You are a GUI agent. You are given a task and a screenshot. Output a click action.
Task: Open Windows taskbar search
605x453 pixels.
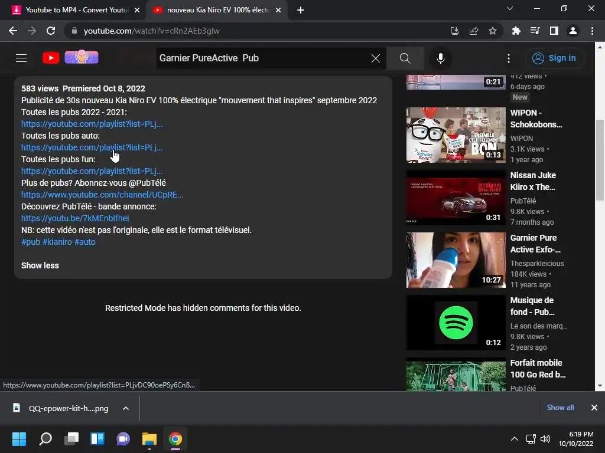click(x=45, y=439)
